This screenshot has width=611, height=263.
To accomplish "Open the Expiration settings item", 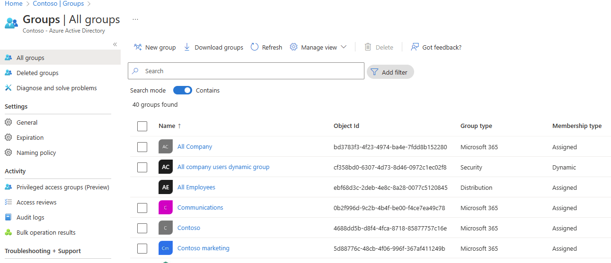I will pyautogui.click(x=60, y=137).
